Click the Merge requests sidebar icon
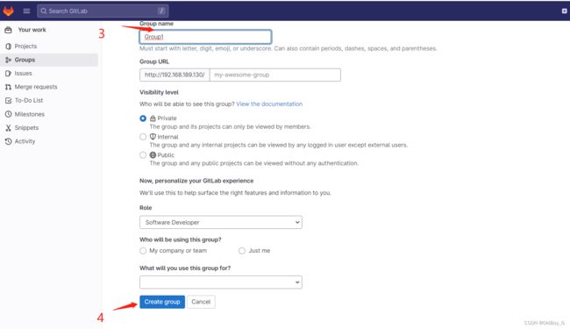This screenshot has width=570, height=329. (x=9, y=87)
